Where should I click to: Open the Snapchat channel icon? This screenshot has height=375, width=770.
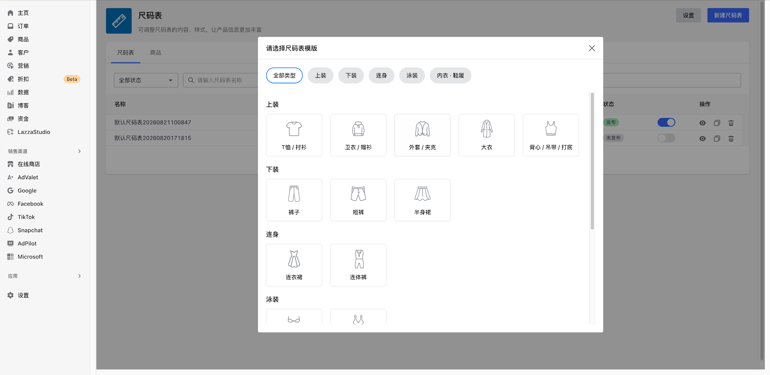11,230
